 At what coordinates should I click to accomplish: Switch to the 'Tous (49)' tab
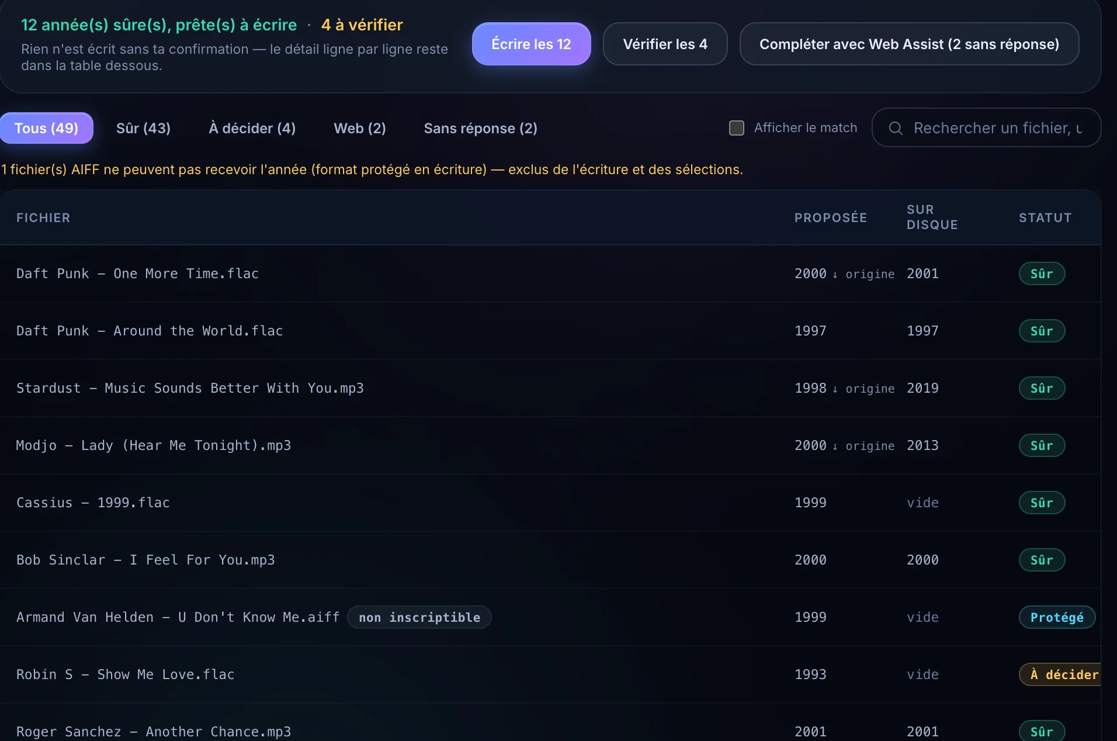pos(46,128)
